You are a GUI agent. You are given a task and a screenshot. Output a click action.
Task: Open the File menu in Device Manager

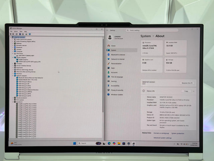[x=11, y=31]
